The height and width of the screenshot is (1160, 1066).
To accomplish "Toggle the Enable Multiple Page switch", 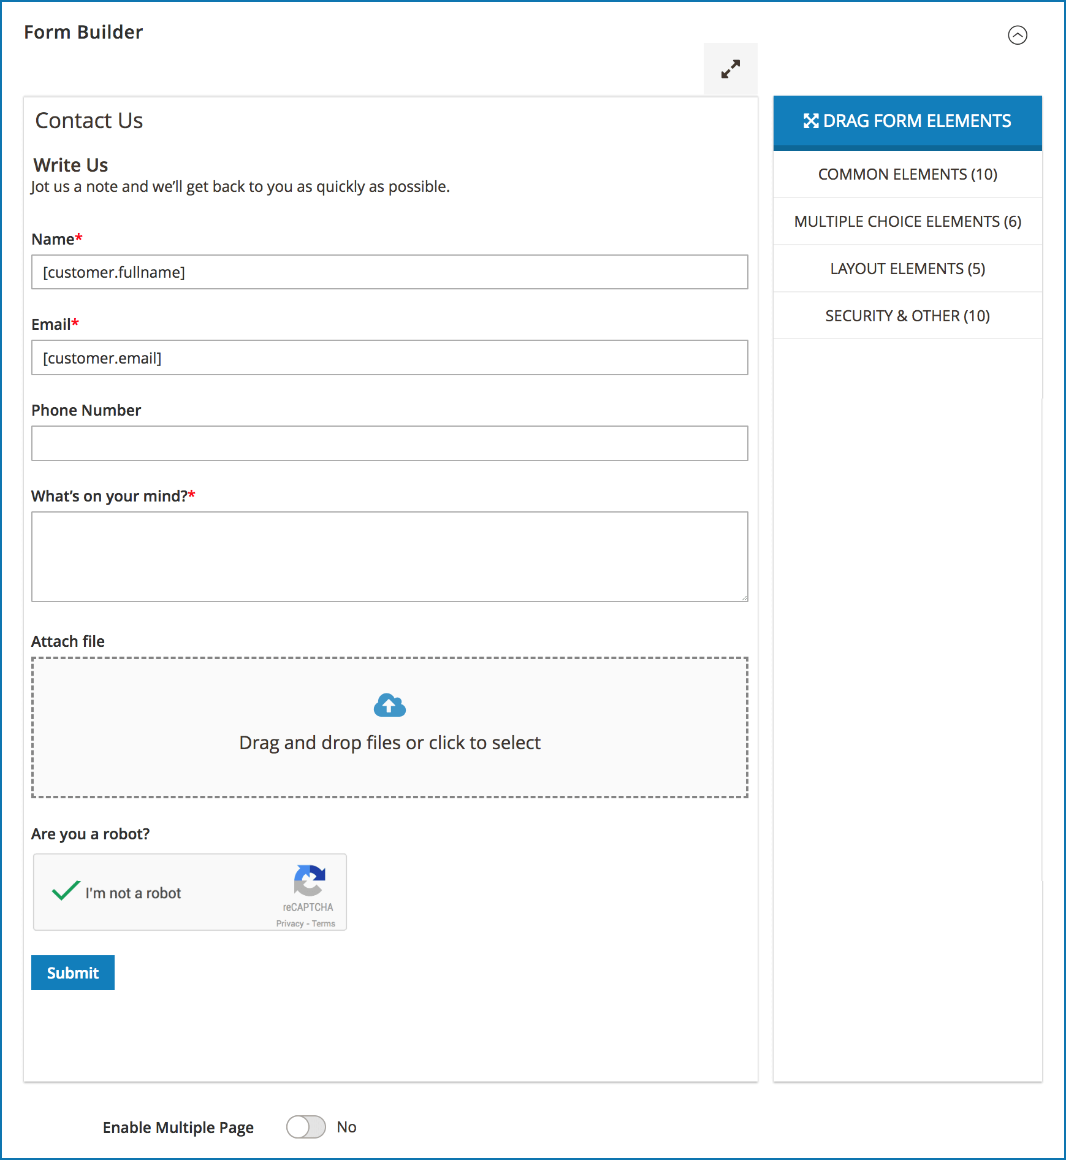I will [306, 1127].
